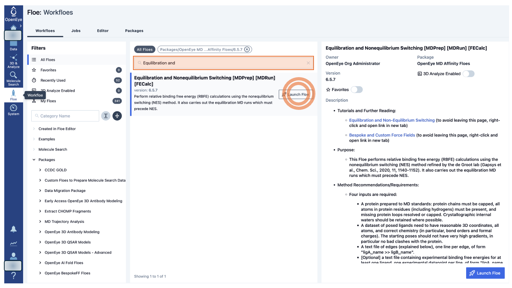Open 3D & Analyze in the sidebar
The height and width of the screenshot is (288, 512).
14,61
